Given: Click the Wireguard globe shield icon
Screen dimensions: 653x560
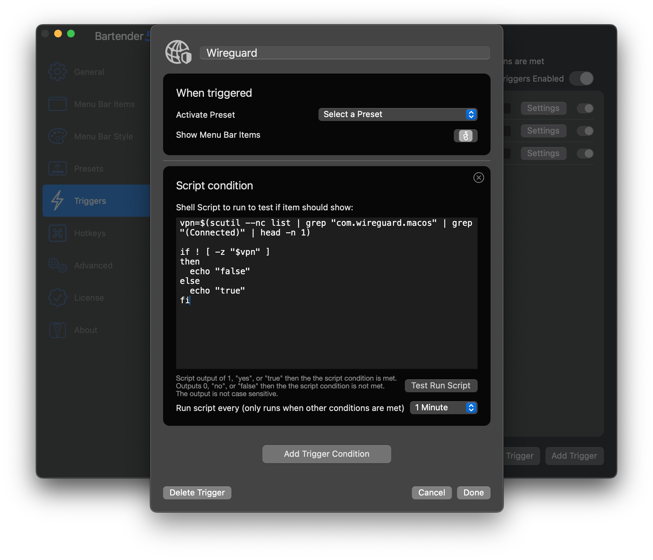Looking at the screenshot, I should tap(178, 52).
